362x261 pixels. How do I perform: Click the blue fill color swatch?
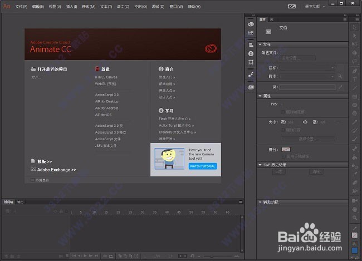[x=355, y=250]
